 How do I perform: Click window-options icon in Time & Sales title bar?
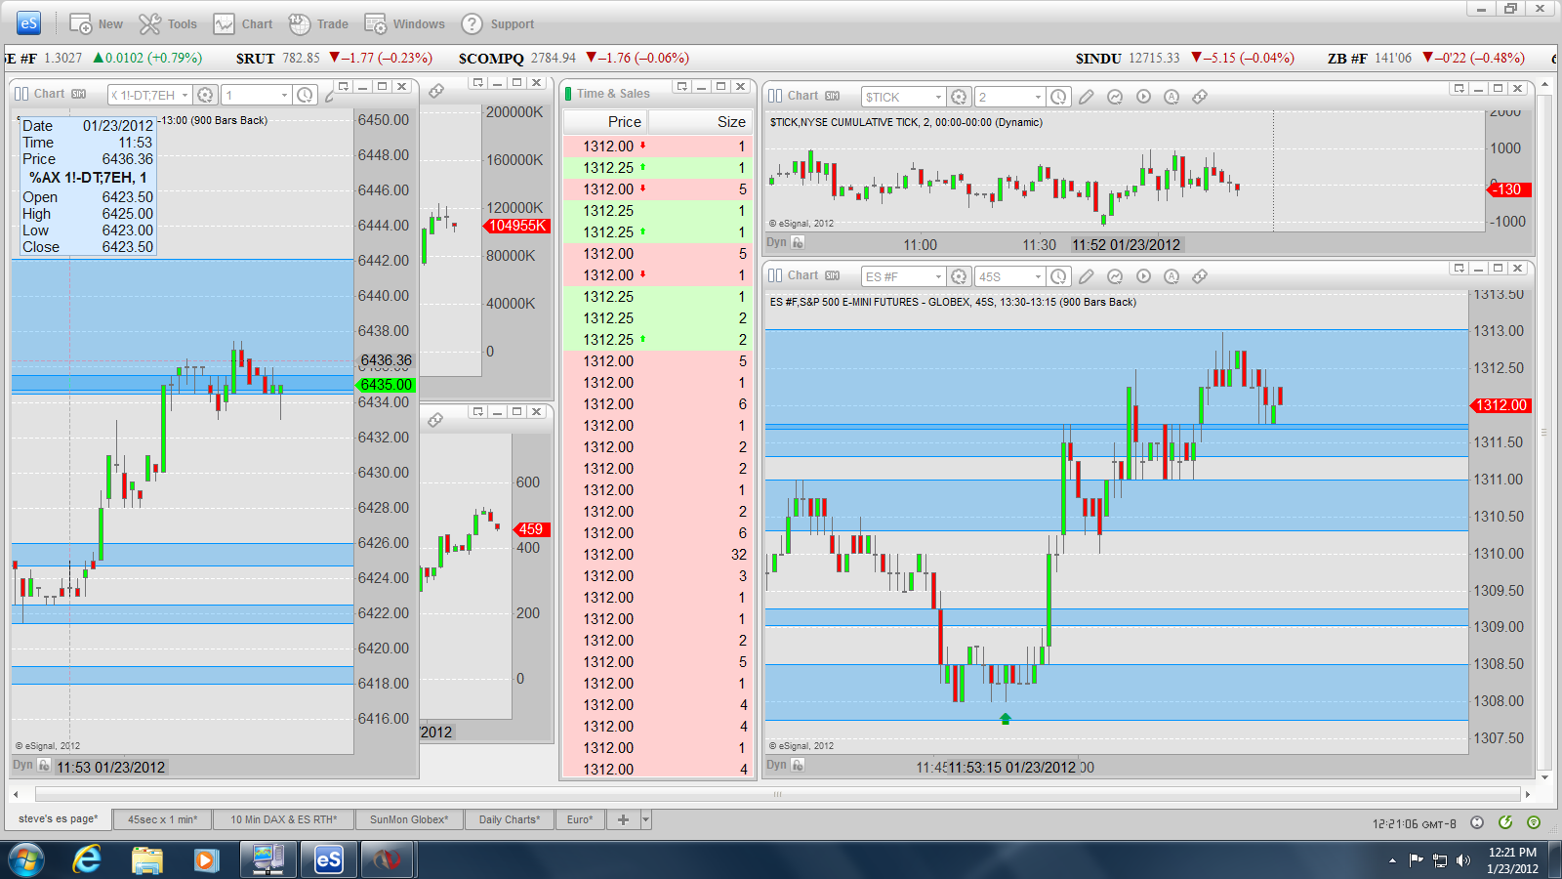[682, 87]
